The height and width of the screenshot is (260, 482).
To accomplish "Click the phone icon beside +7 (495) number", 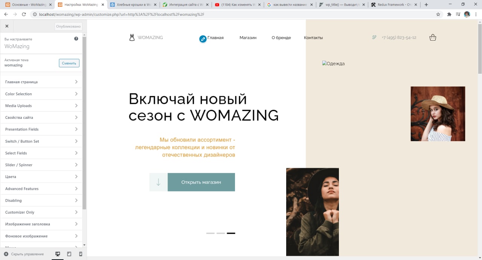I will 374,37.
